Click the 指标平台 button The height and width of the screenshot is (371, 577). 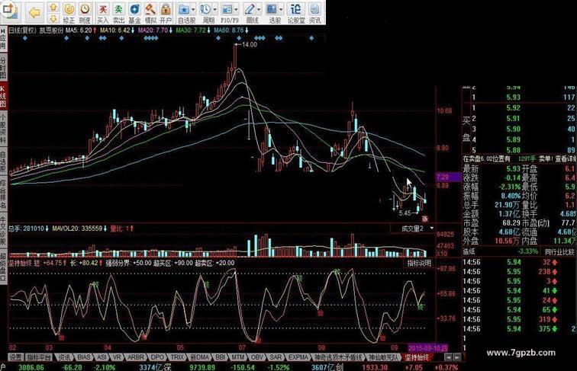(x=39, y=357)
